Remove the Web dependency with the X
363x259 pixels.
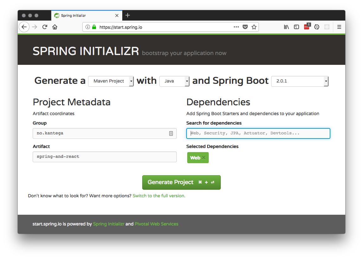pyautogui.click(x=204, y=157)
